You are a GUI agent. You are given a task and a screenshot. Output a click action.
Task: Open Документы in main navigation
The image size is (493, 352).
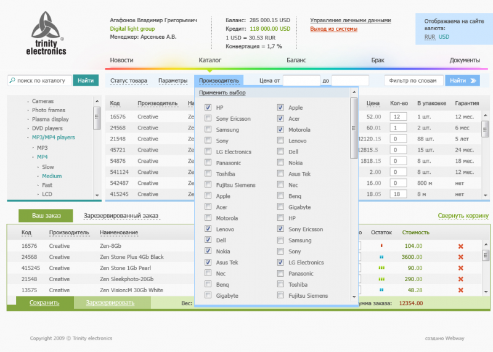pos(465,60)
